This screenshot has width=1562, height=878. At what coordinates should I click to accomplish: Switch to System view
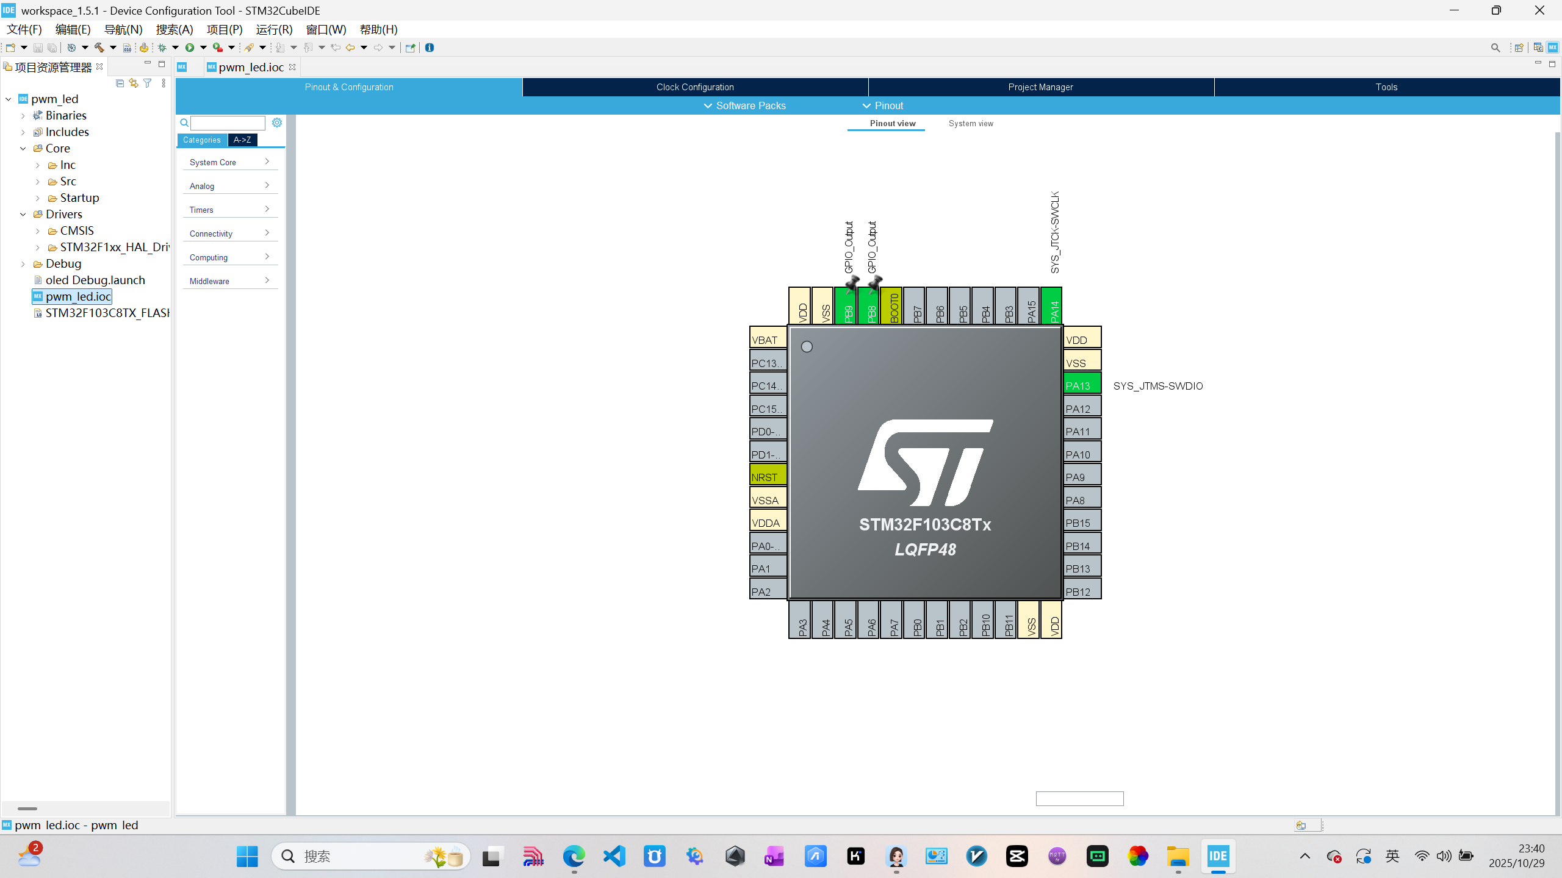click(970, 123)
